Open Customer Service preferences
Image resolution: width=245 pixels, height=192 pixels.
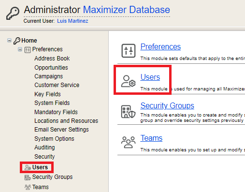pyautogui.click(x=57, y=85)
